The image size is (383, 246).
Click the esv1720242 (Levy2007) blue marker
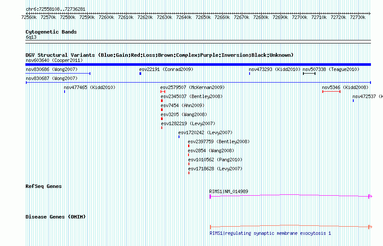point(179,137)
